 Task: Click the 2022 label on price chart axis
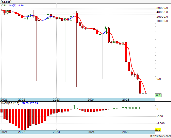click(x=22, y=100)
